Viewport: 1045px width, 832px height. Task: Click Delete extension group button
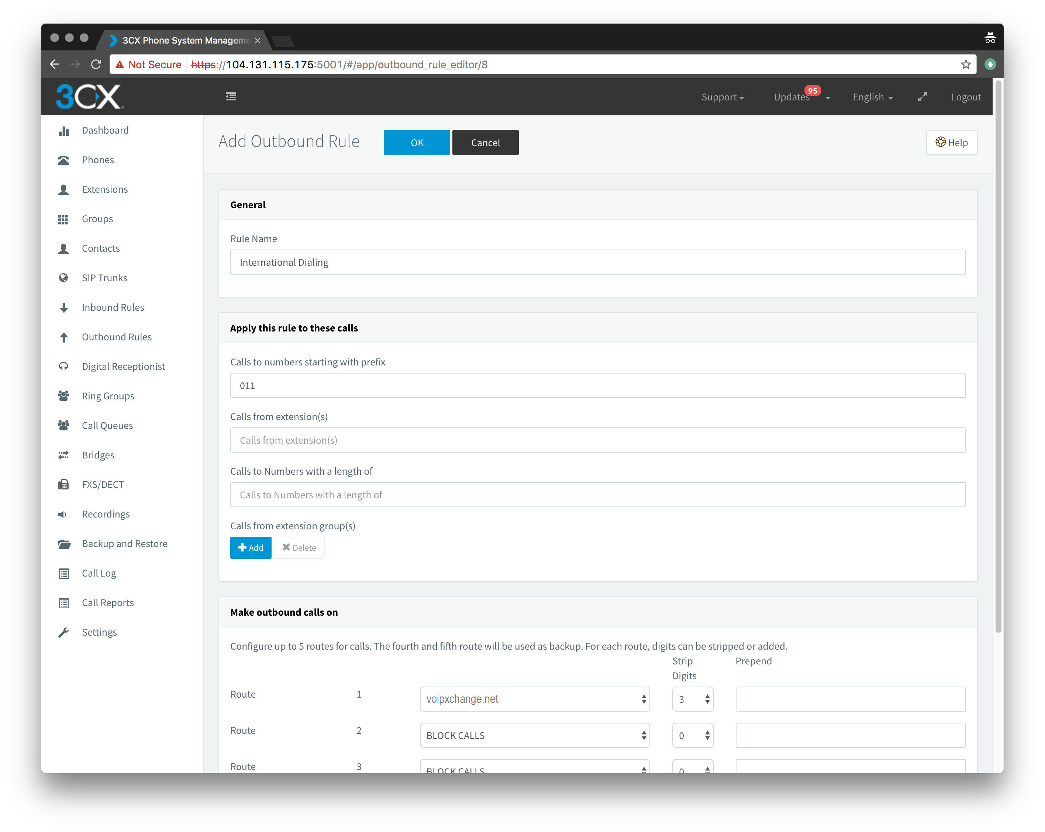[299, 548]
